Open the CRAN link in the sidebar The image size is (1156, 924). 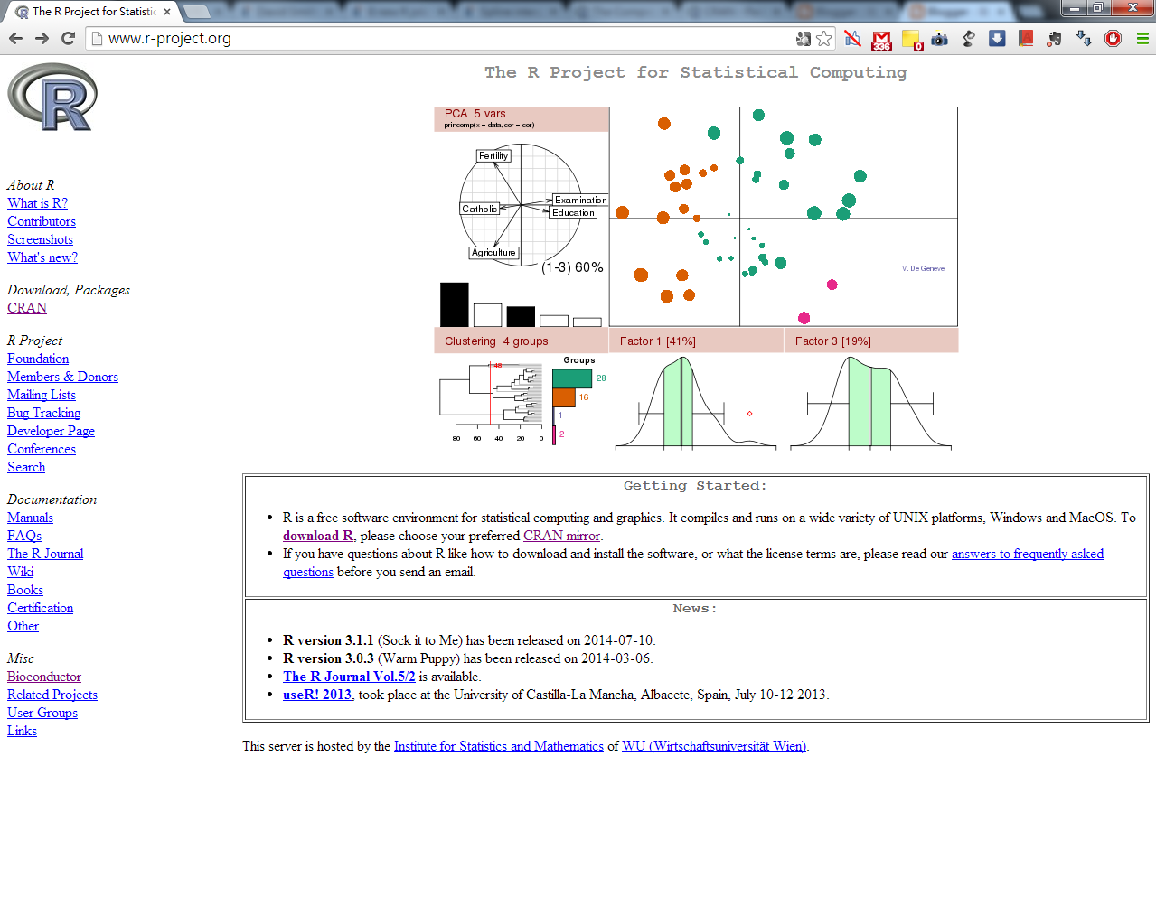[25, 307]
